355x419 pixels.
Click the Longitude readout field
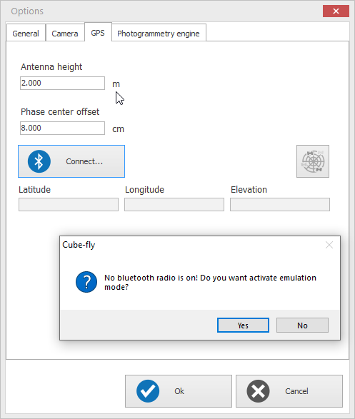pyautogui.click(x=174, y=204)
